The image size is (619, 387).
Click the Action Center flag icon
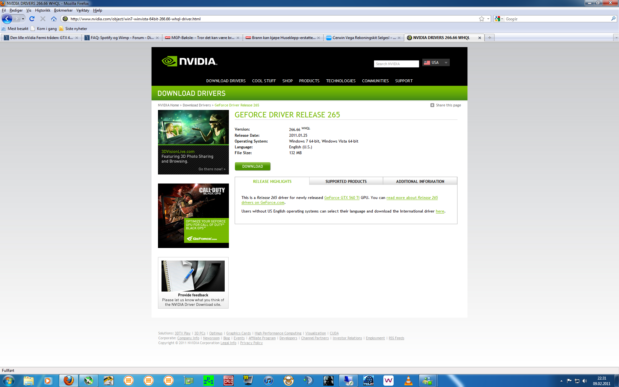click(x=569, y=381)
